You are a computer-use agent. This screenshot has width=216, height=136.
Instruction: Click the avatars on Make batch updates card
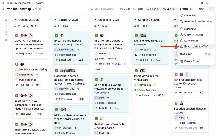63,110
